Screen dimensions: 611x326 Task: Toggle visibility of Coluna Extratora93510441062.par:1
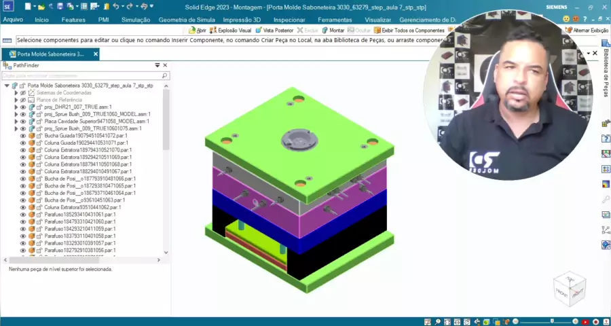[23, 207]
